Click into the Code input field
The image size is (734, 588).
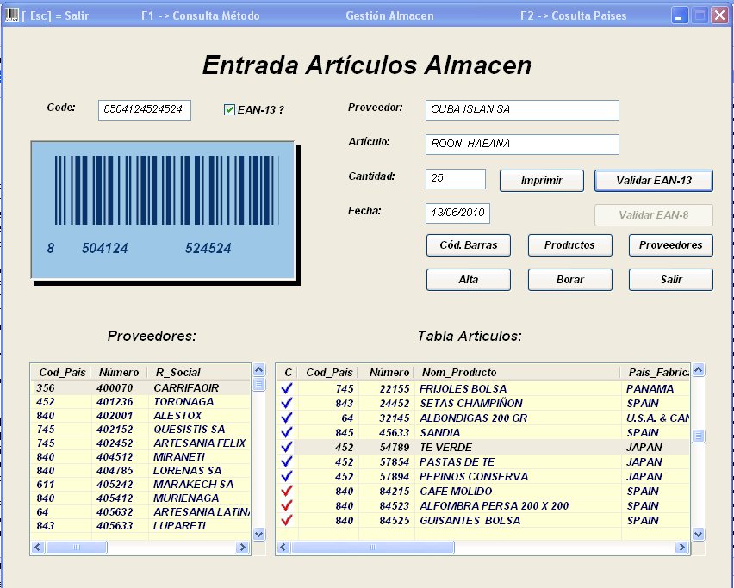click(x=144, y=109)
